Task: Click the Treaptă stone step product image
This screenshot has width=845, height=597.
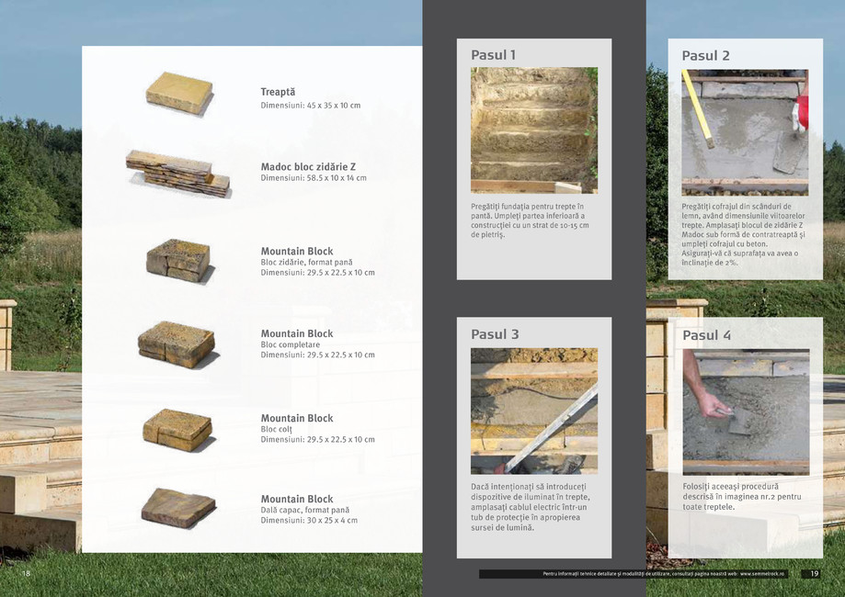Action: [x=179, y=93]
